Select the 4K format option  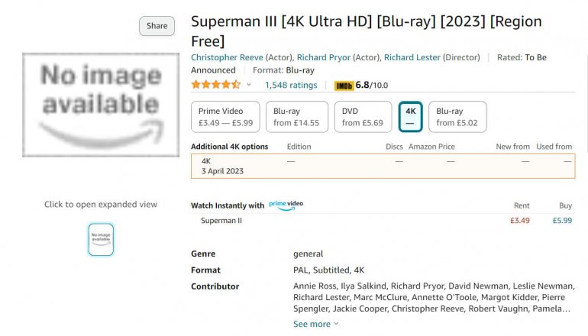point(410,117)
